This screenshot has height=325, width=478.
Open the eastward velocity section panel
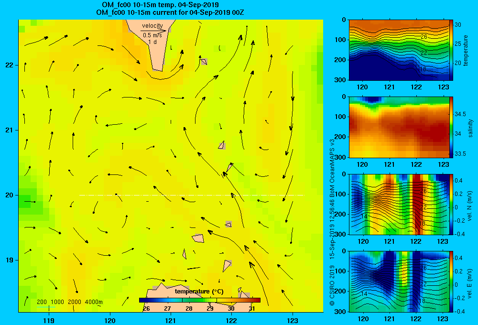399,282
